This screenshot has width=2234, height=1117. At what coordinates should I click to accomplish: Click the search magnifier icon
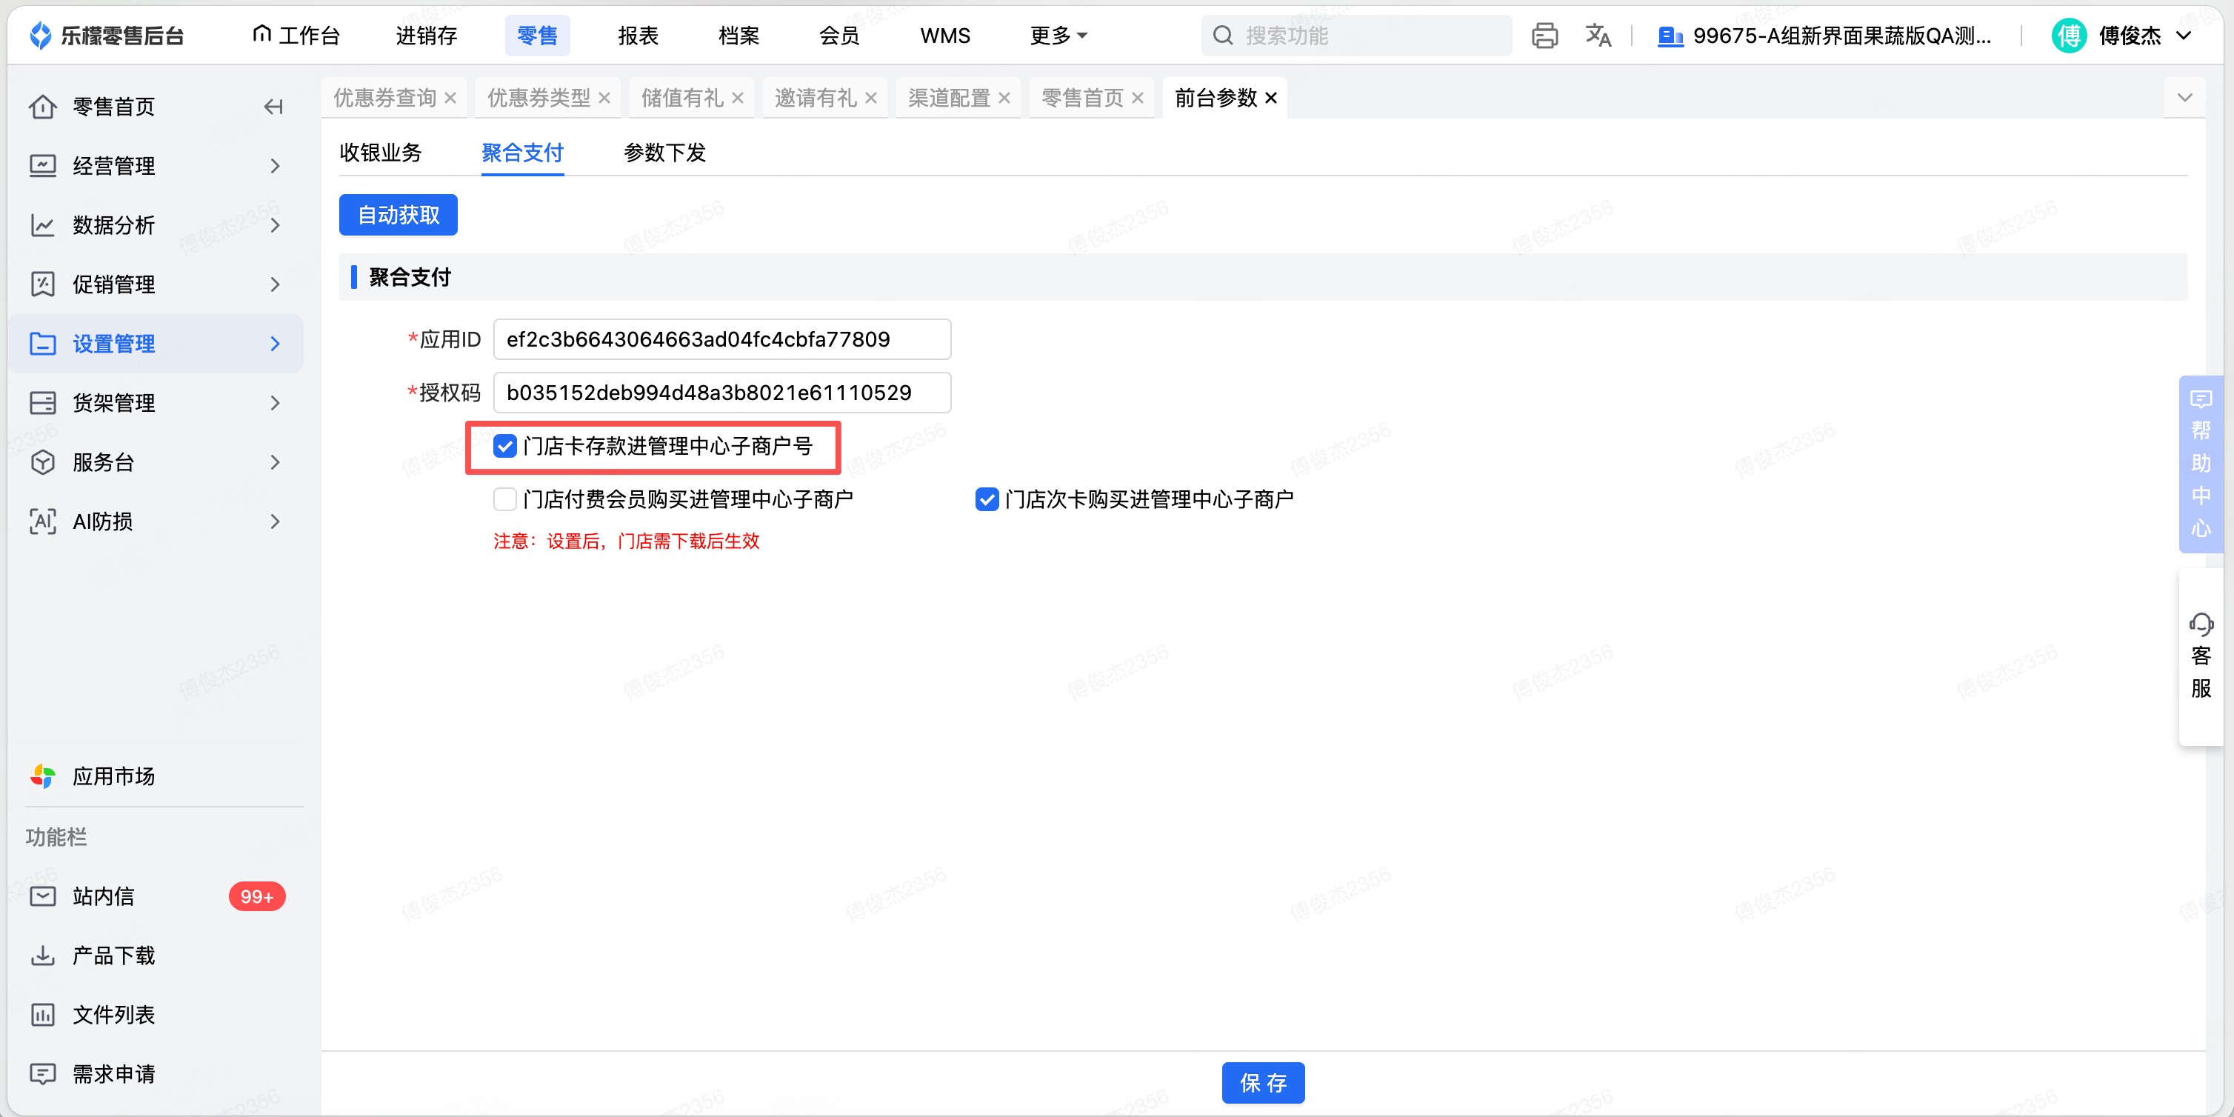pyautogui.click(x=1223, y=36)
